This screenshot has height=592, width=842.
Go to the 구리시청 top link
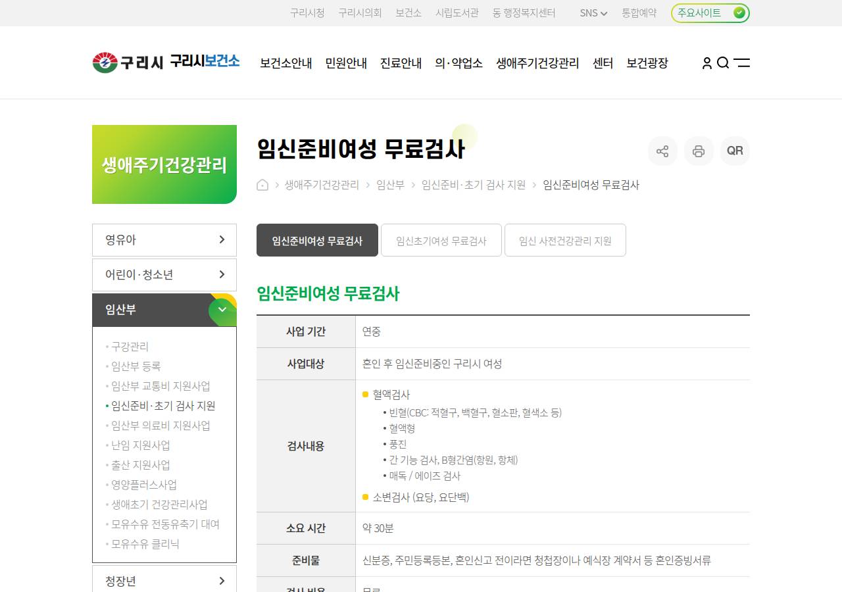tap(307, 13)
